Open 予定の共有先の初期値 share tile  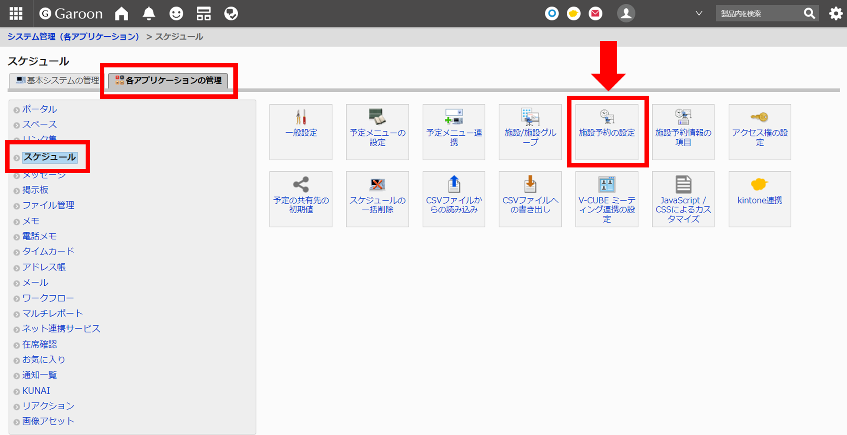301,199
